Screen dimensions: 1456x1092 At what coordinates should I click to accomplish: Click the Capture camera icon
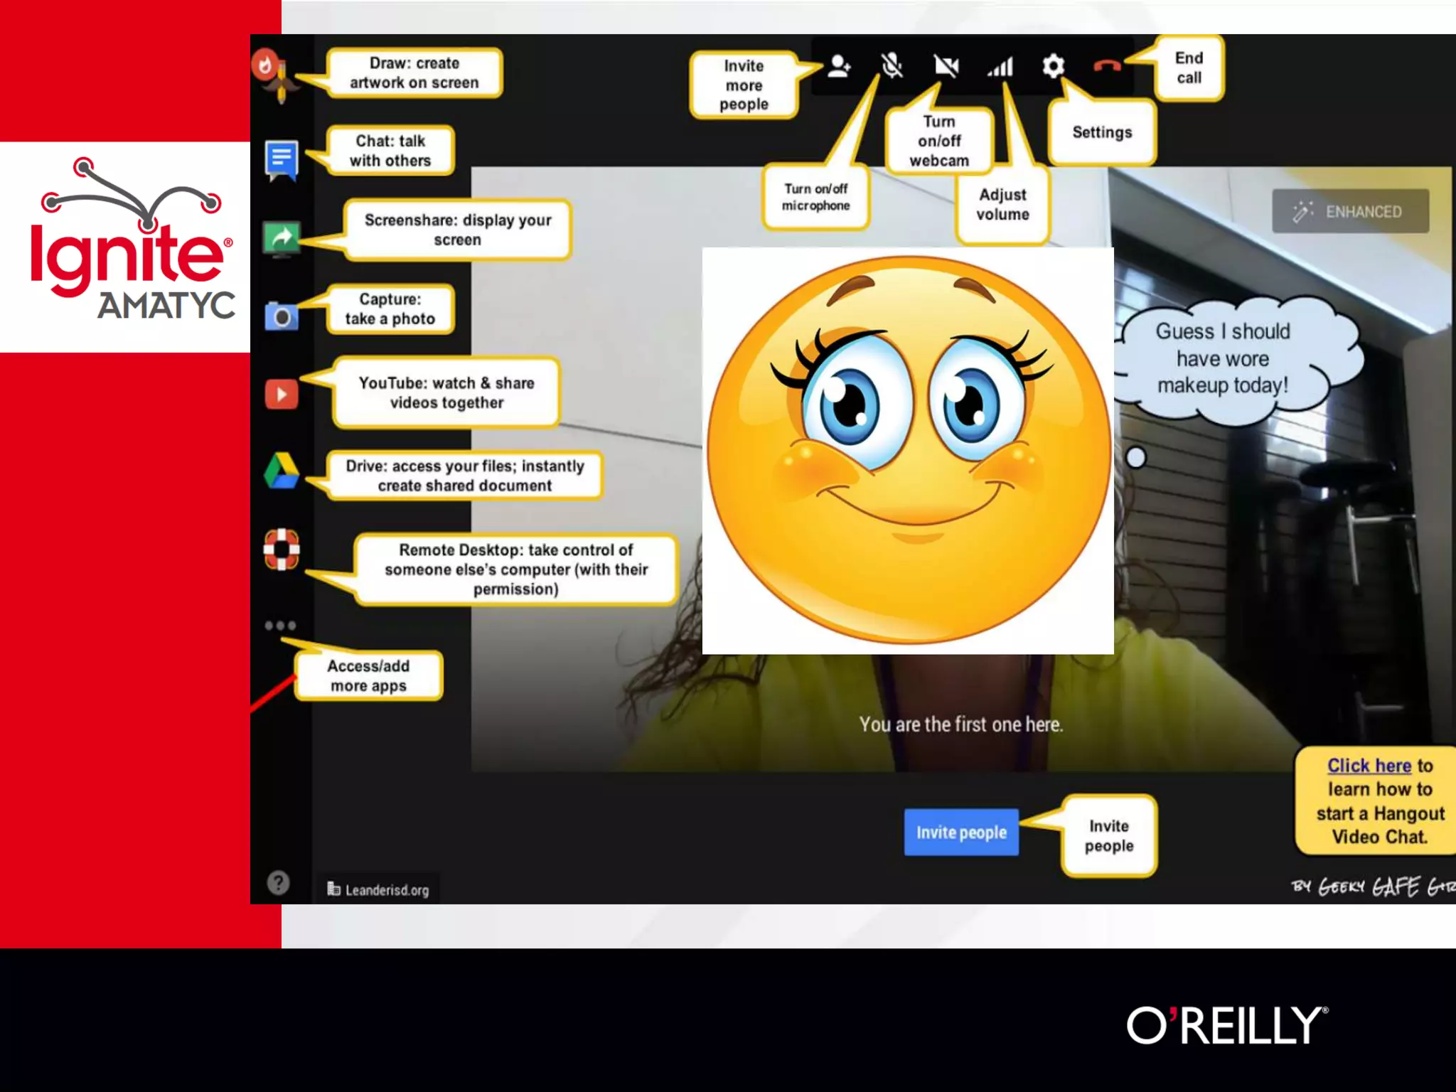(282, 316)
